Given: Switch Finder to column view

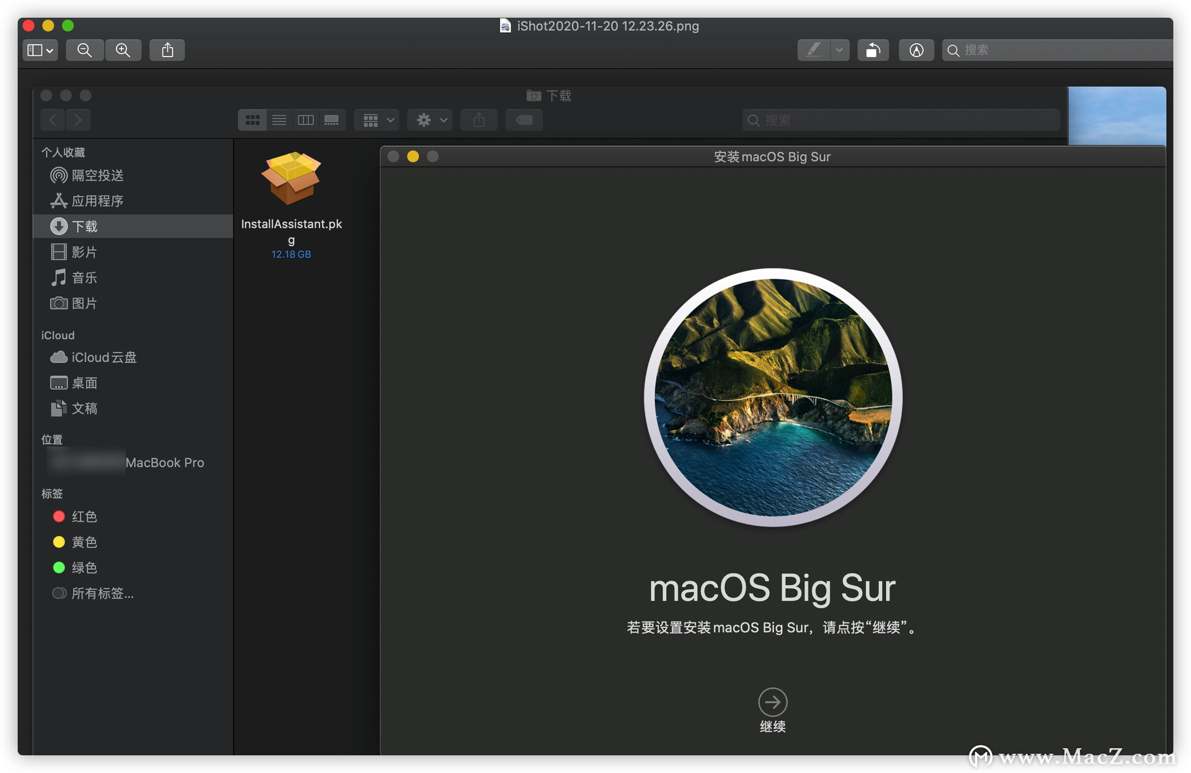Looking at the screenshot, I should pyautogui.click(x=306, y=120).
